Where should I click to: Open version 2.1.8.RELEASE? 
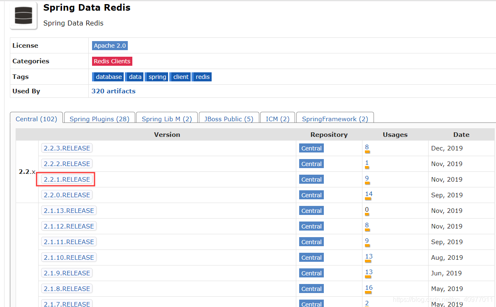(67, 289)
